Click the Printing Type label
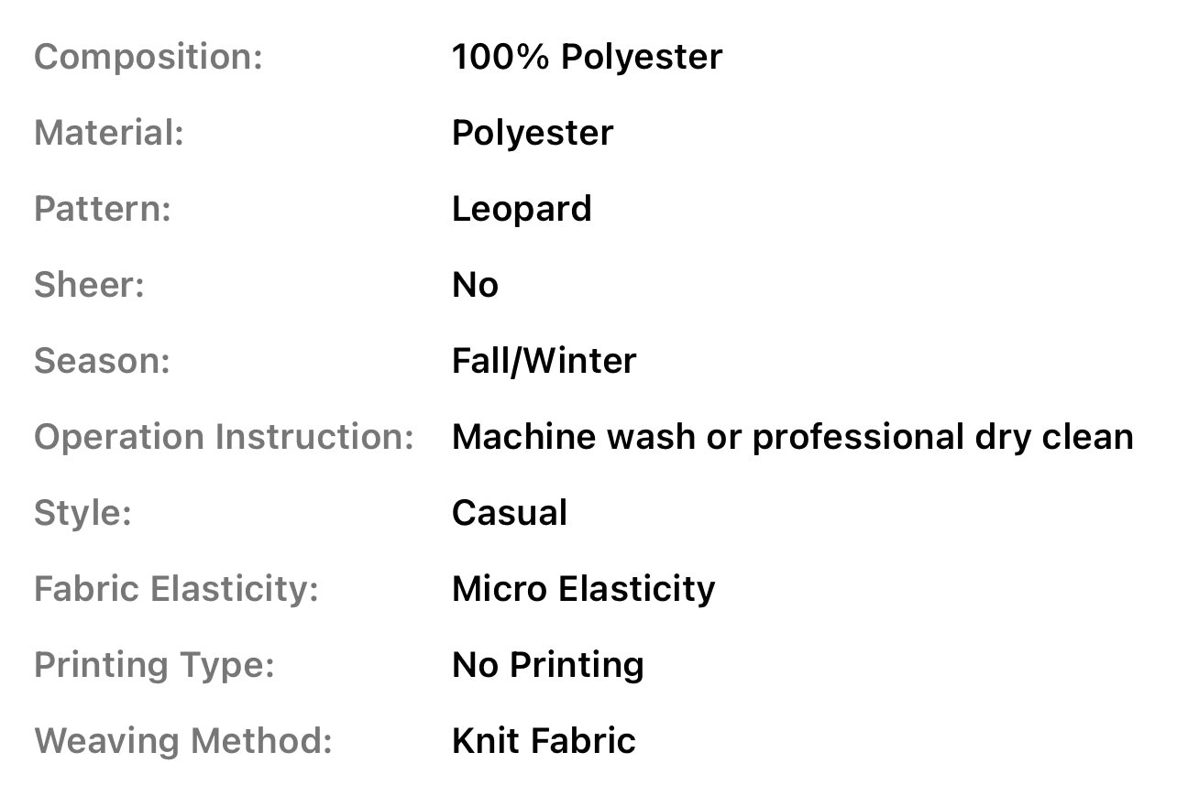Image resolution: width=1177 pixels, height=785 pixels. [x=154, y=665]
